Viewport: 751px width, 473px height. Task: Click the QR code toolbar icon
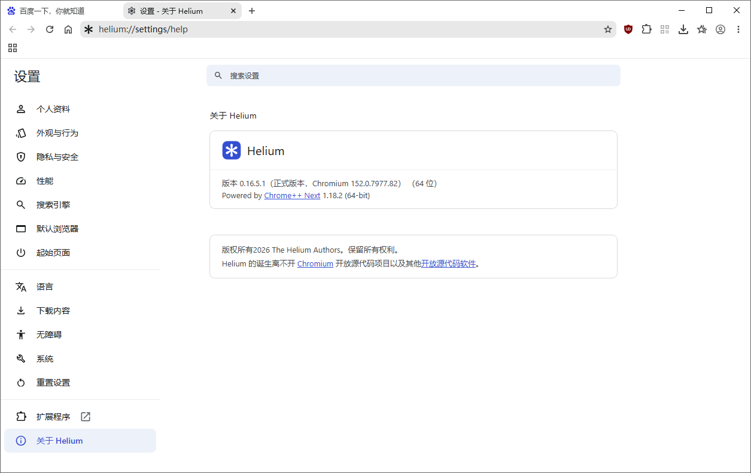pos(665,29)
